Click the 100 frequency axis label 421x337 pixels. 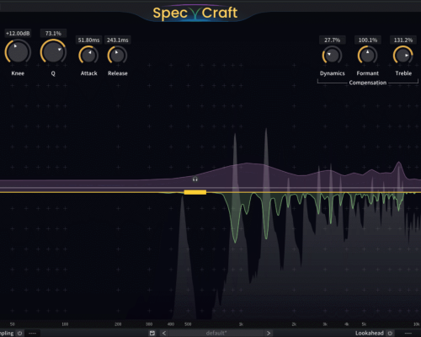[65, 324]
